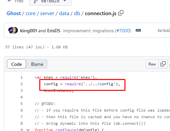Image resolution: width=170 pixels, height=131 pixels.
Task: Click the '57 lines (47 loc) · 1.68 KB' text
Action: pyautogui.click(x=36, y=47)
